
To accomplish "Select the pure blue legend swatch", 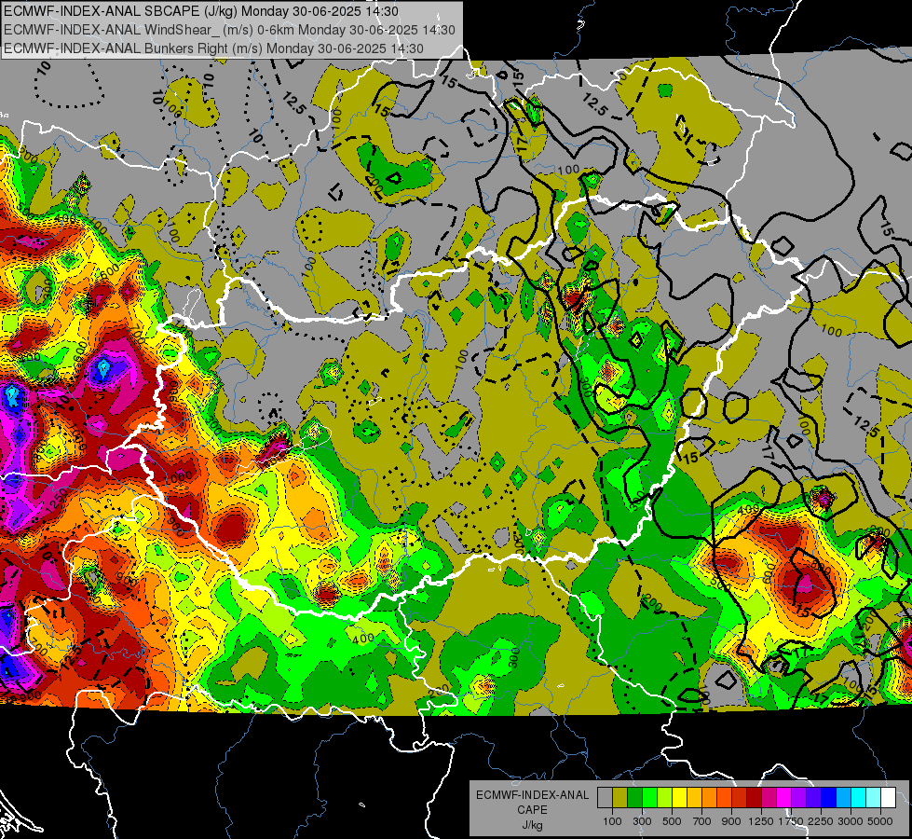I will click(x=828, y=798).
